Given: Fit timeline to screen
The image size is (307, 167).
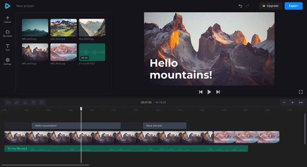Looking at the screenshot, I should [x=301, y=103].
